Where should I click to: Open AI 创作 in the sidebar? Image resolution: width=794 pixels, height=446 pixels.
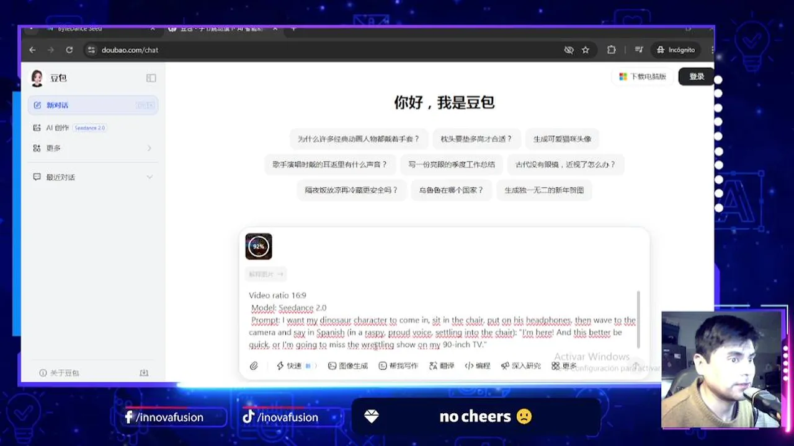point(58,128)
